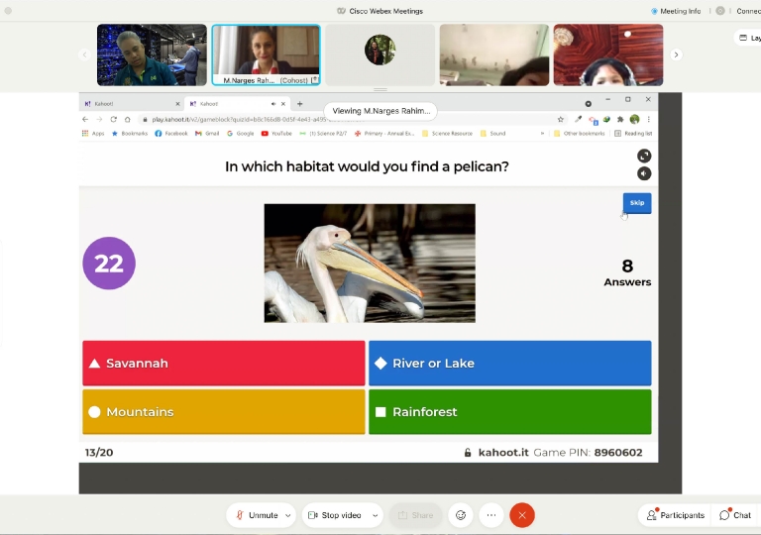Open the video options dropdown arrow

(376, 515)
